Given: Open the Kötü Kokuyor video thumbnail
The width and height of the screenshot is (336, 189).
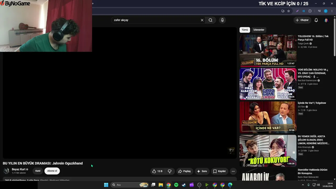Looking at the screenshot, I should pos(268,151).
